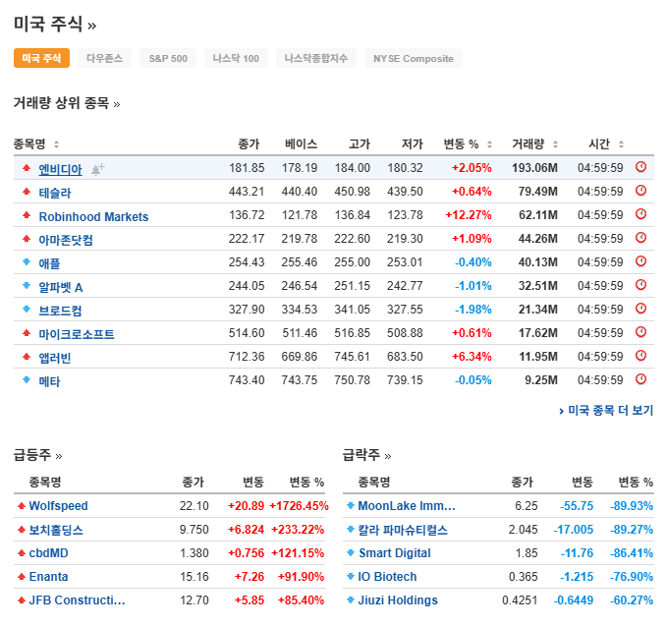Screen dimensions: 666x628
Task: Open the cbdMD gainer link
Action: 48,552
